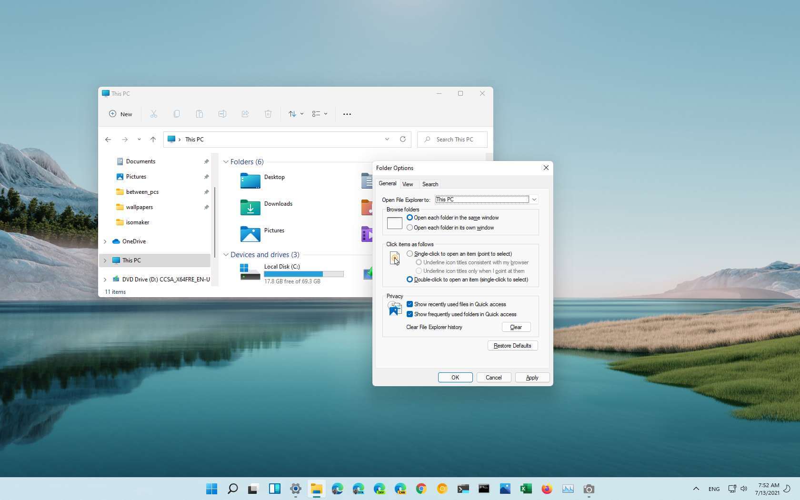The image size is (800, 500).
Task: Click Clear to erase File Explorer history
Action: pyautogui.click(x=516, y=327)
